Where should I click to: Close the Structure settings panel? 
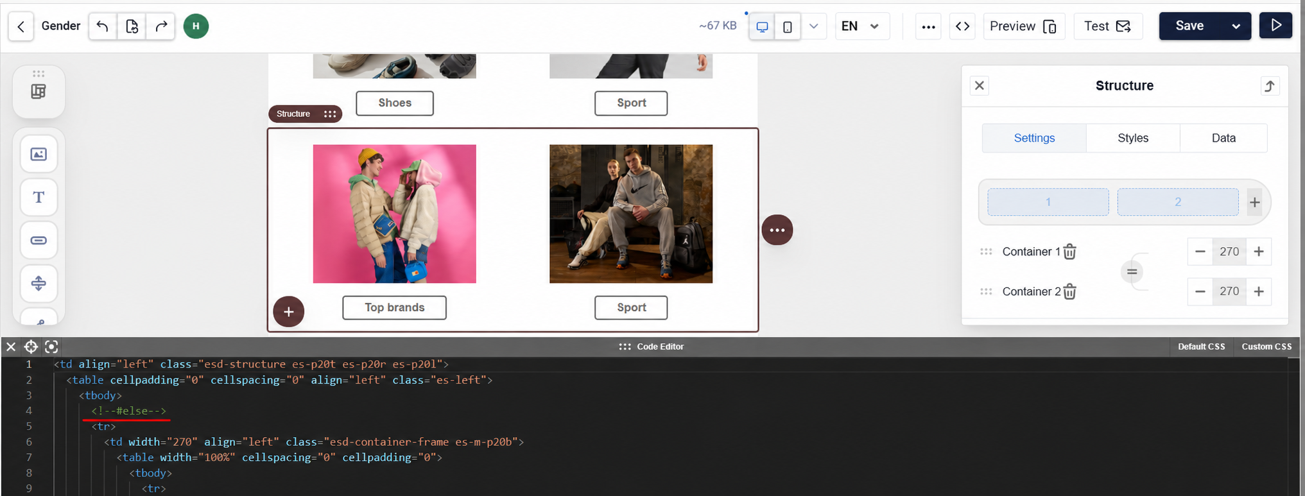coord(980,85)
